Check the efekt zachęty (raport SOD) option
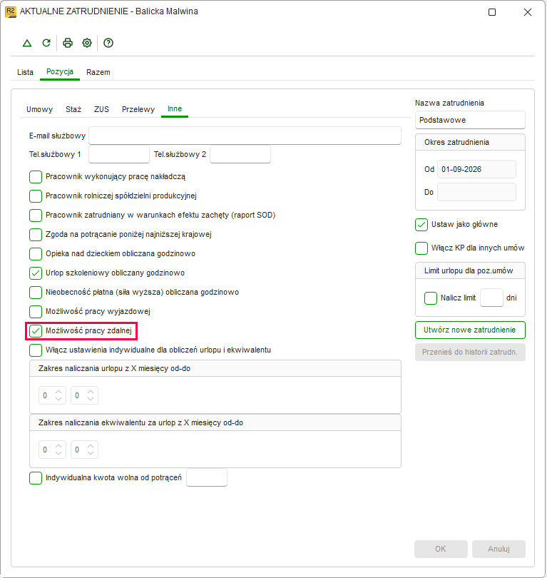 tap(36, 216)
